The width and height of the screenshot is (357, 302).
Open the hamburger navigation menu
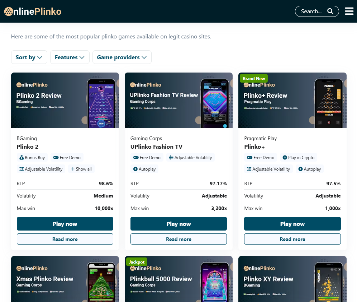pyautogui.click(x=349, y=11)
